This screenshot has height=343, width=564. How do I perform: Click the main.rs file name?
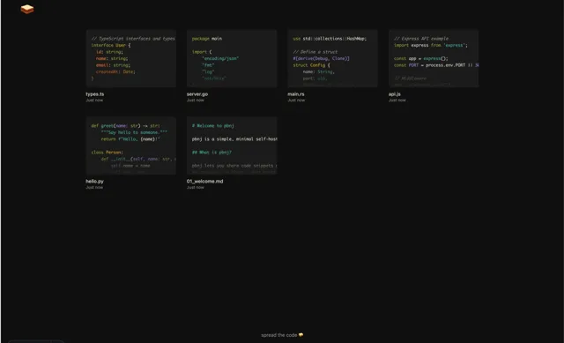click(x=296, y=94)
